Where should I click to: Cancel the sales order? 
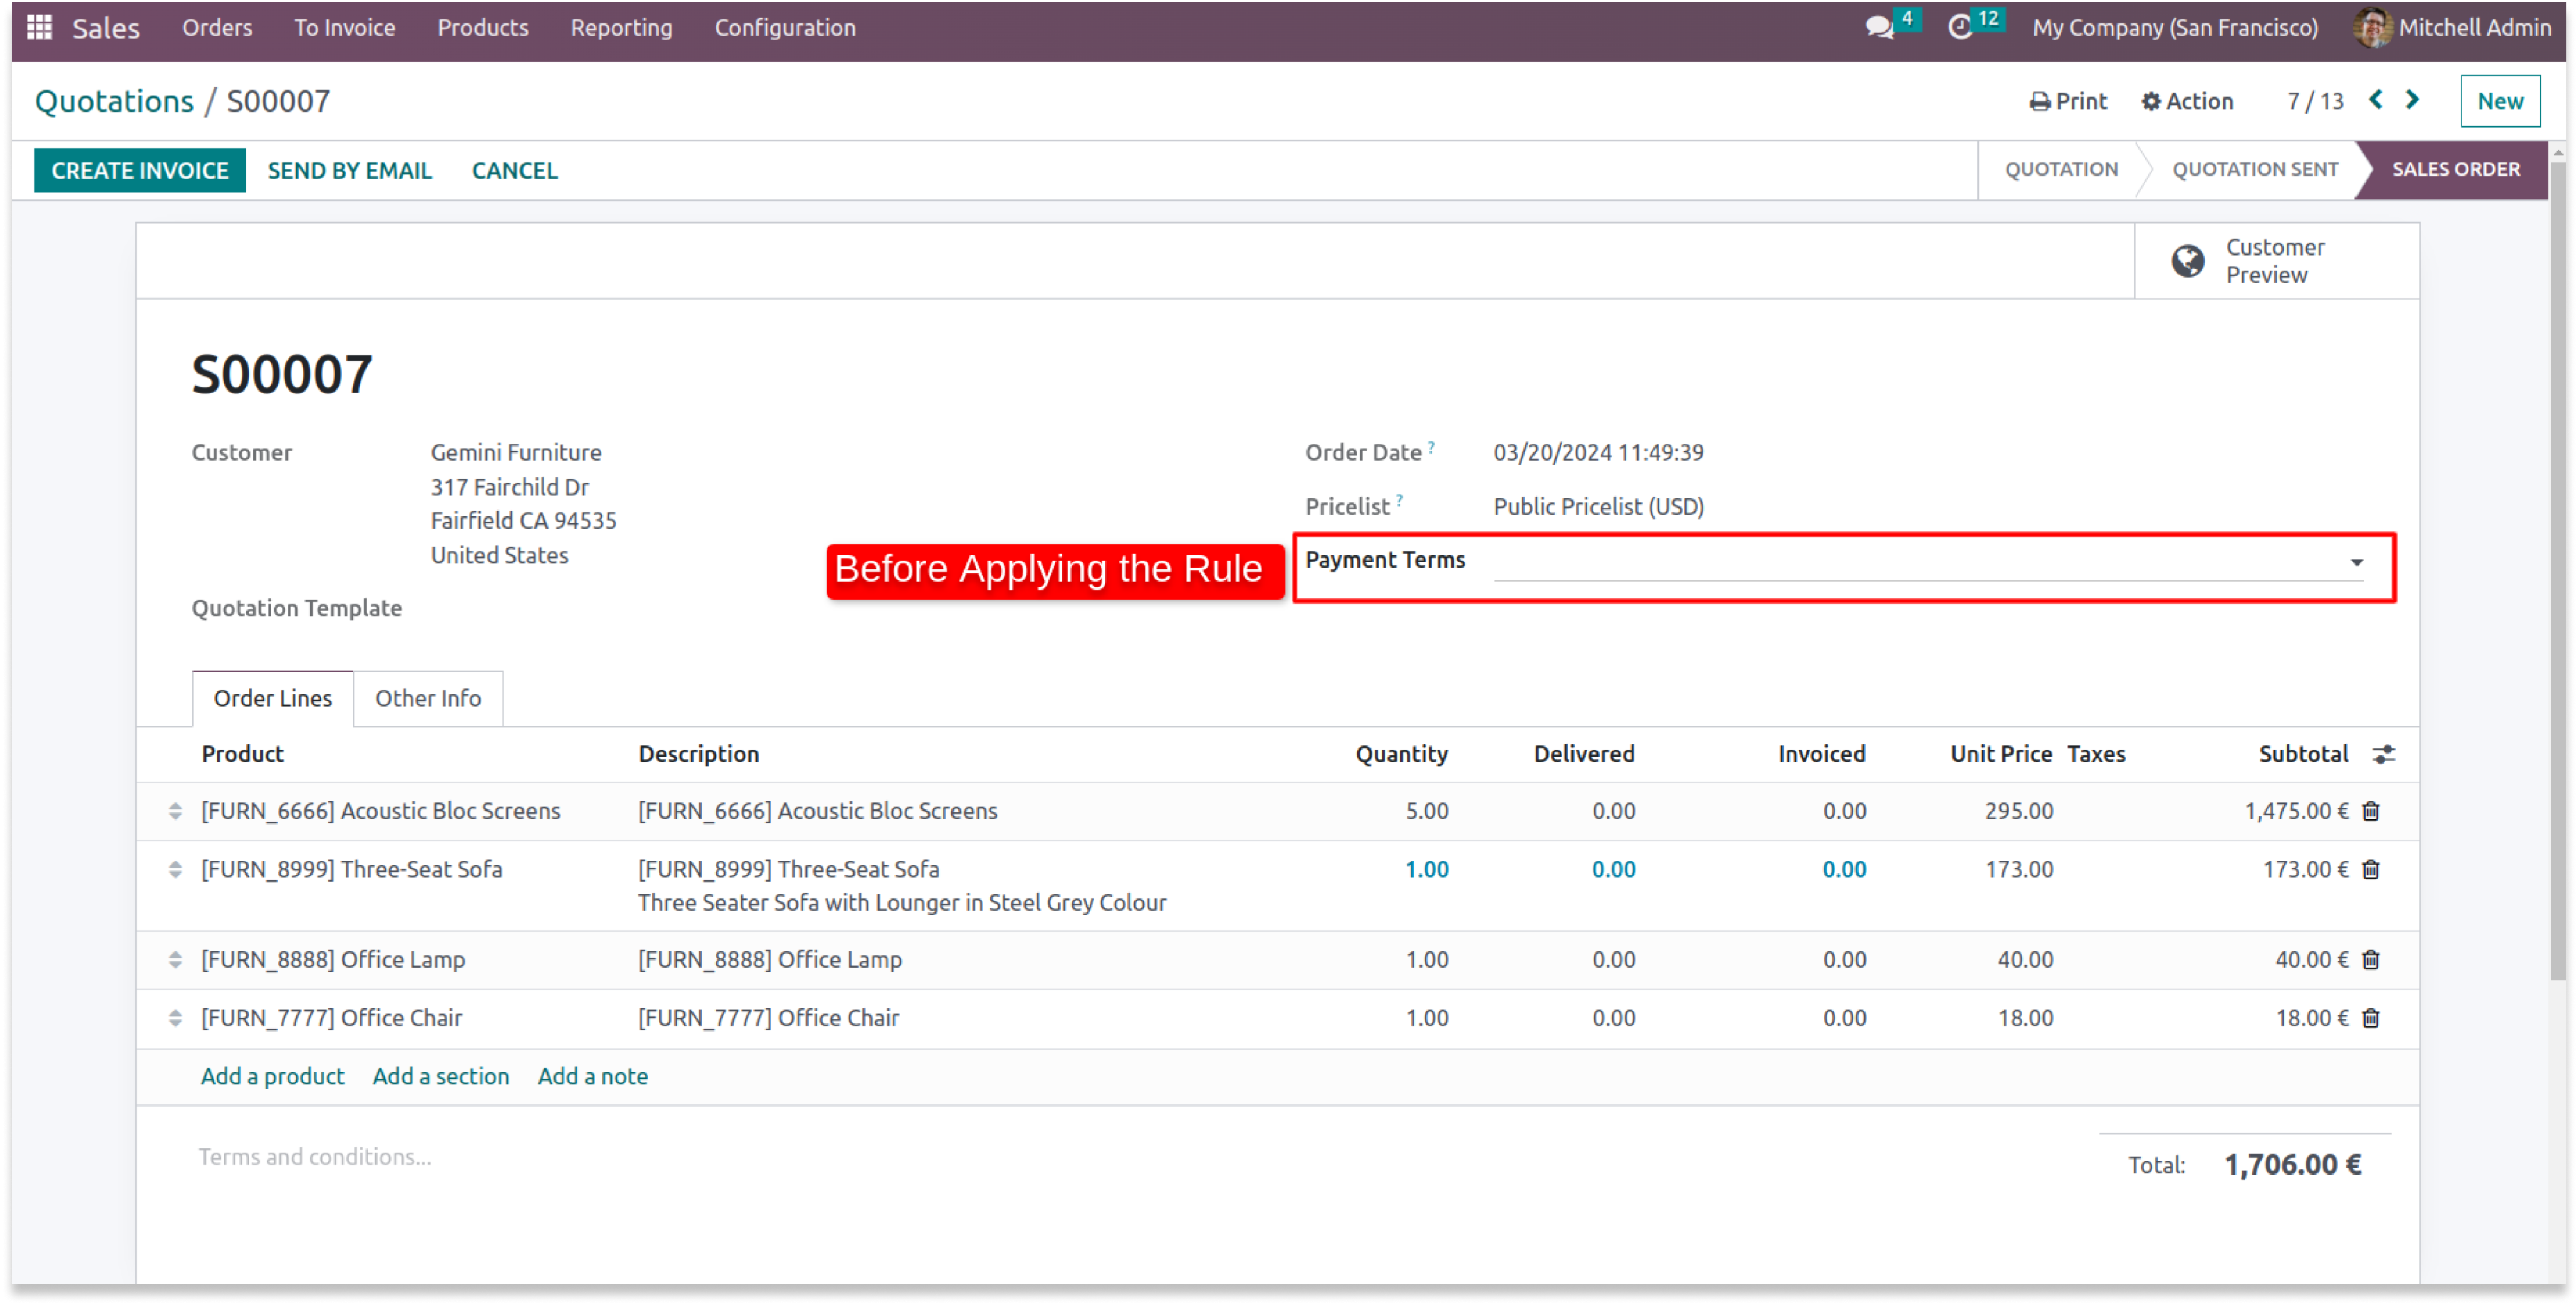tap(515, 170)
